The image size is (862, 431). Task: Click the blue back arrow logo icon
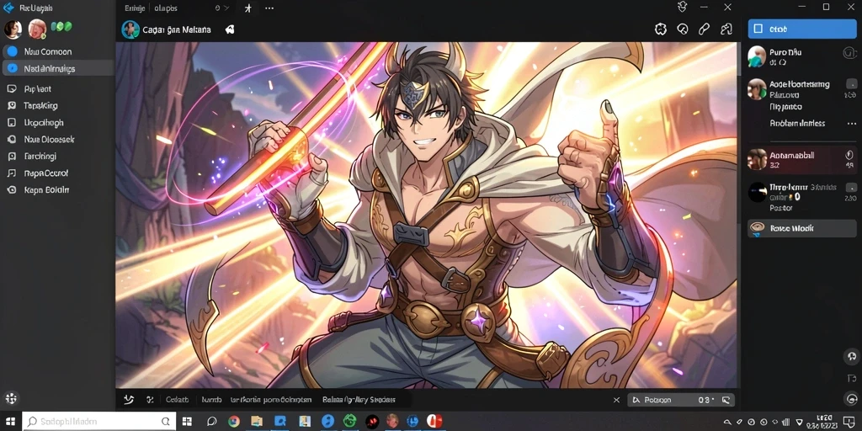click(x=8, y=8)
